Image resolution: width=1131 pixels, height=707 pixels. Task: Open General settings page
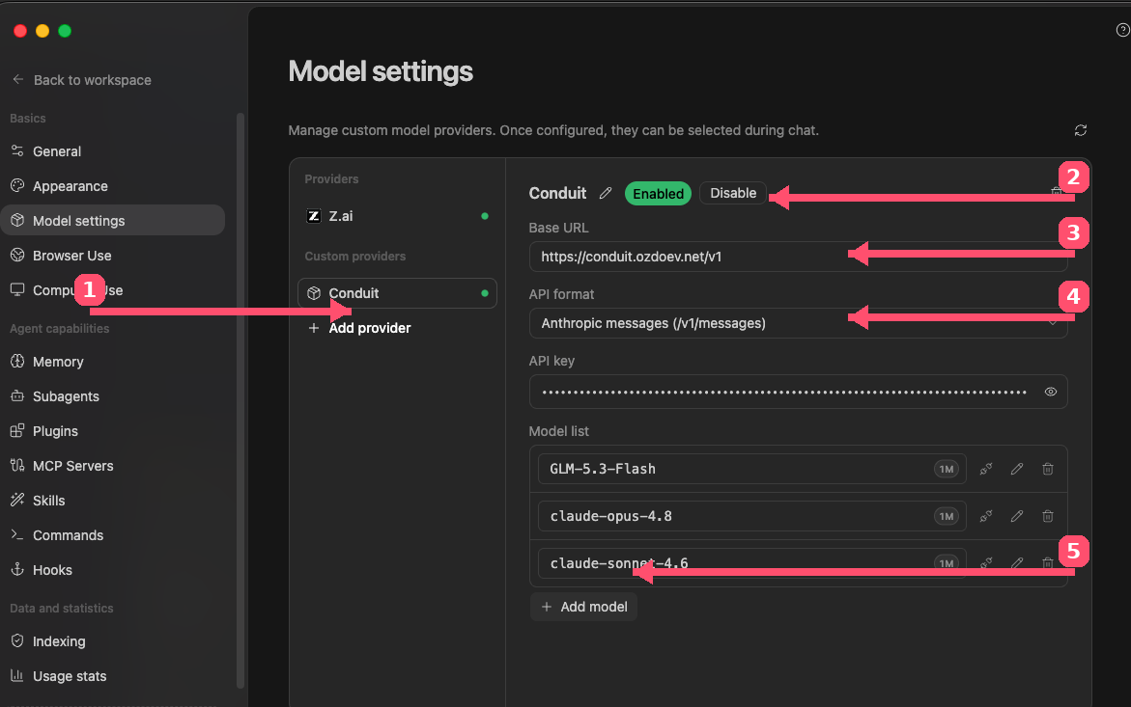113,151
